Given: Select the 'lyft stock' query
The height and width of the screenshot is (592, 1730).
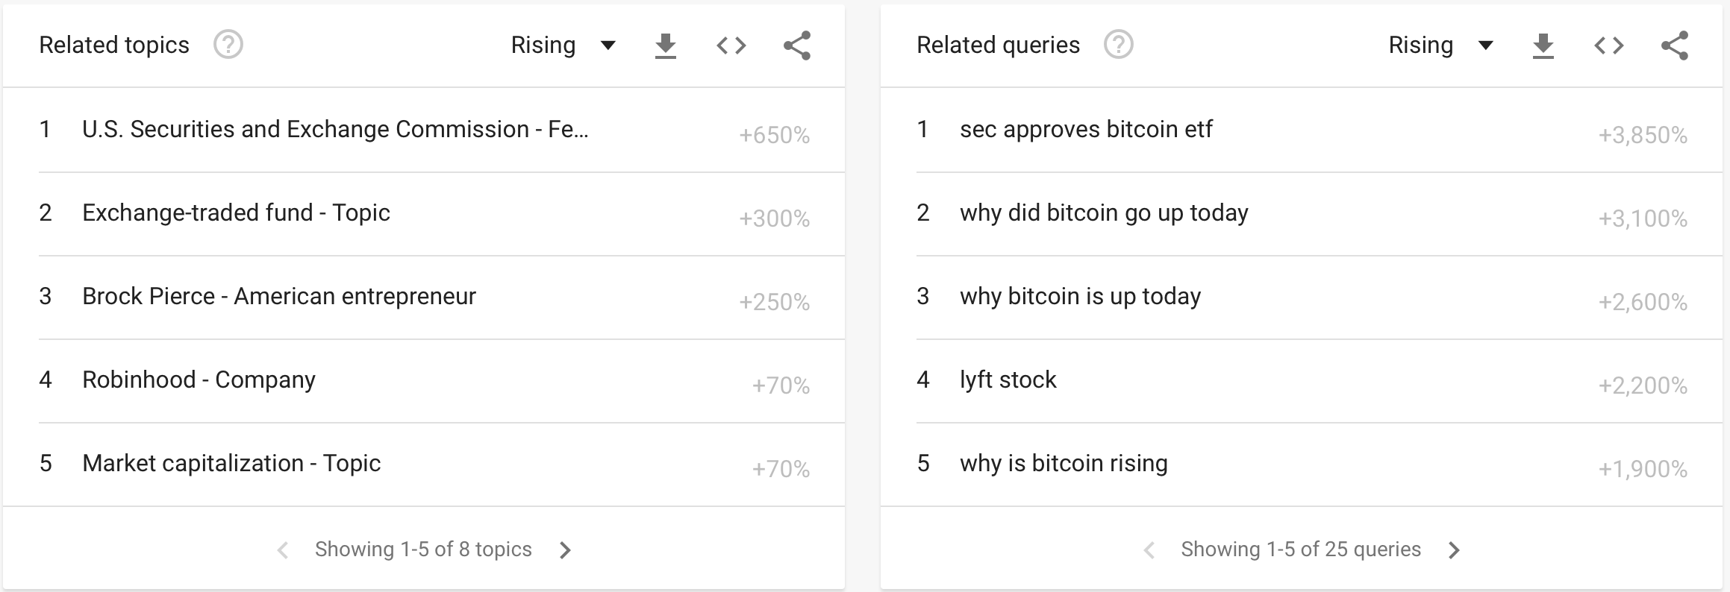Looking at the screenshot, I should click(x=1008, y=380).
